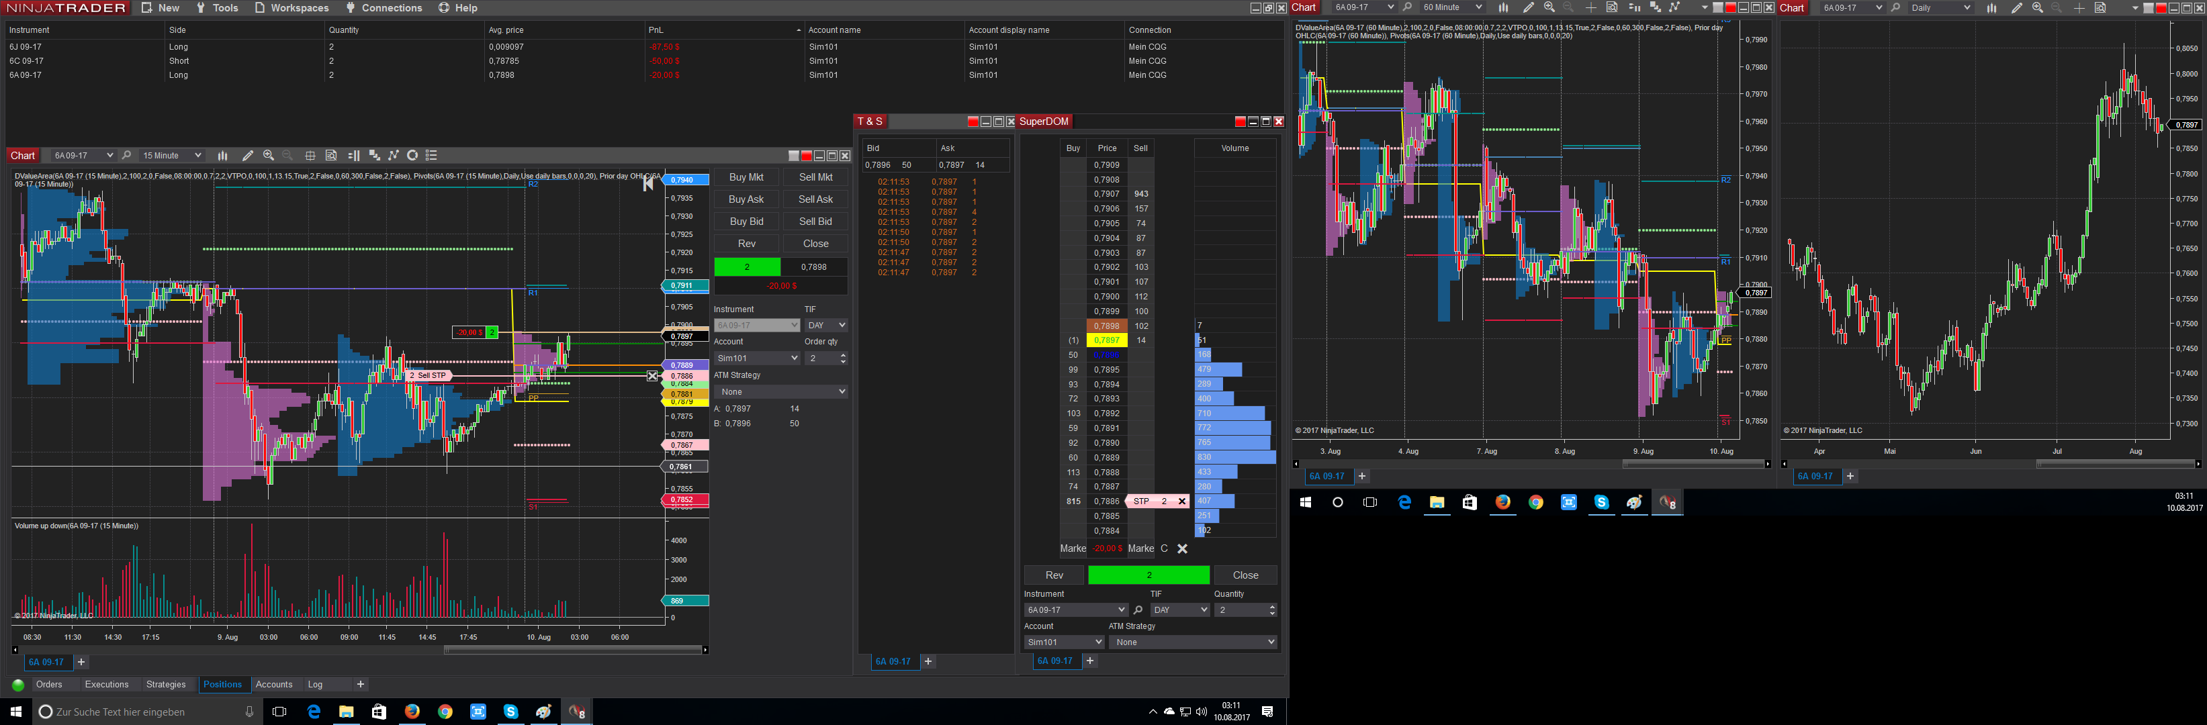The width and height of the screenshot is (2207, 725).
Task: Click the Close button in SuperDOM
Action: pyautogui.click(x=1245, y=575)
